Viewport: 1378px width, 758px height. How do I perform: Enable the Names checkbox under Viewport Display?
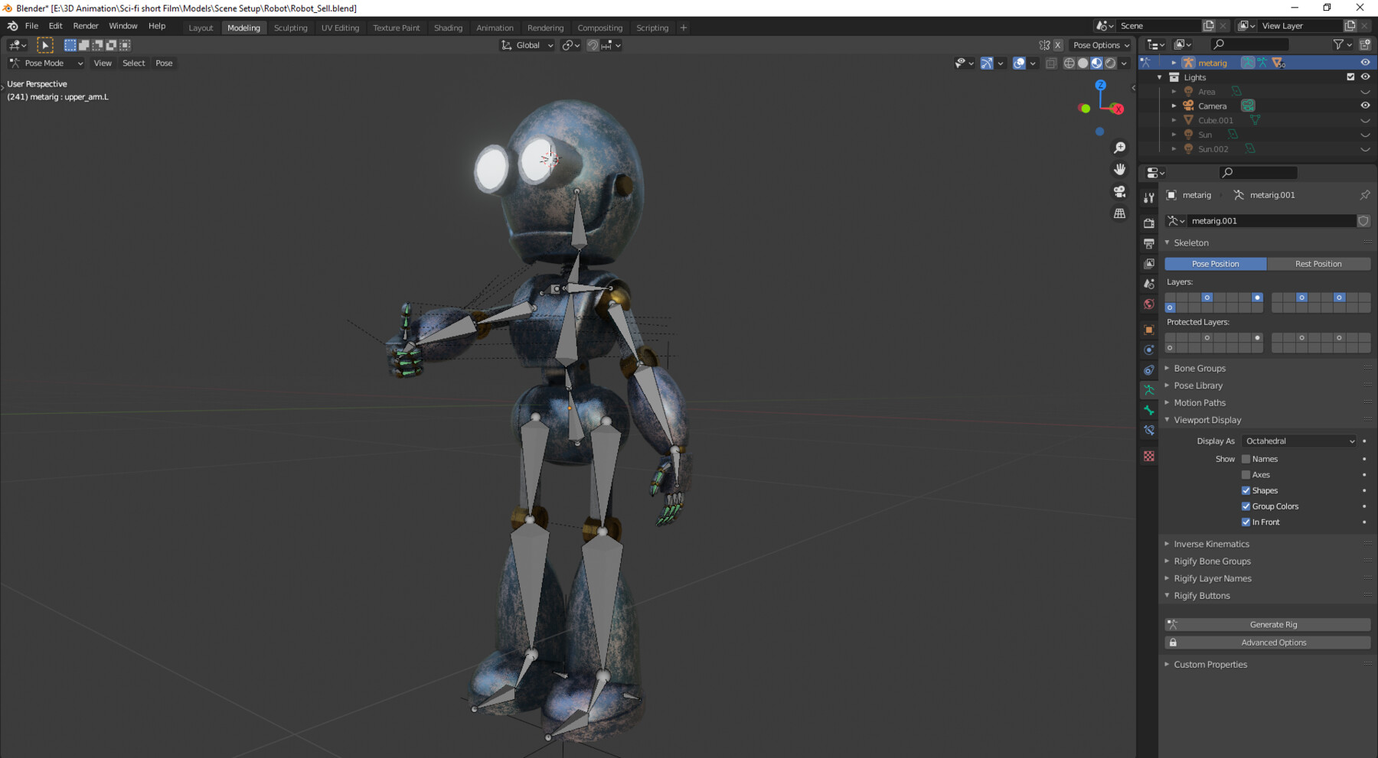[1246, 458]
